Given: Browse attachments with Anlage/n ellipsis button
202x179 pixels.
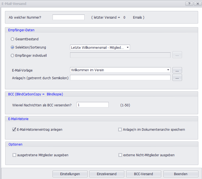Looking at the screenshot, I should coord(177,78).
